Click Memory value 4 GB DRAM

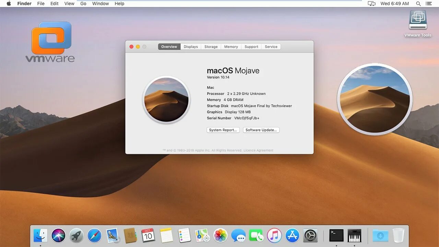pos(233,100)
